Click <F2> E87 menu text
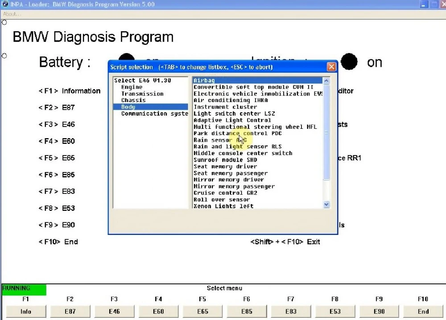 click(x=57, y=108)
